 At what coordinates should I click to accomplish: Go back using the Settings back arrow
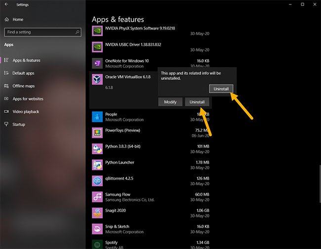pyautogui.click(x=6, y=4)
